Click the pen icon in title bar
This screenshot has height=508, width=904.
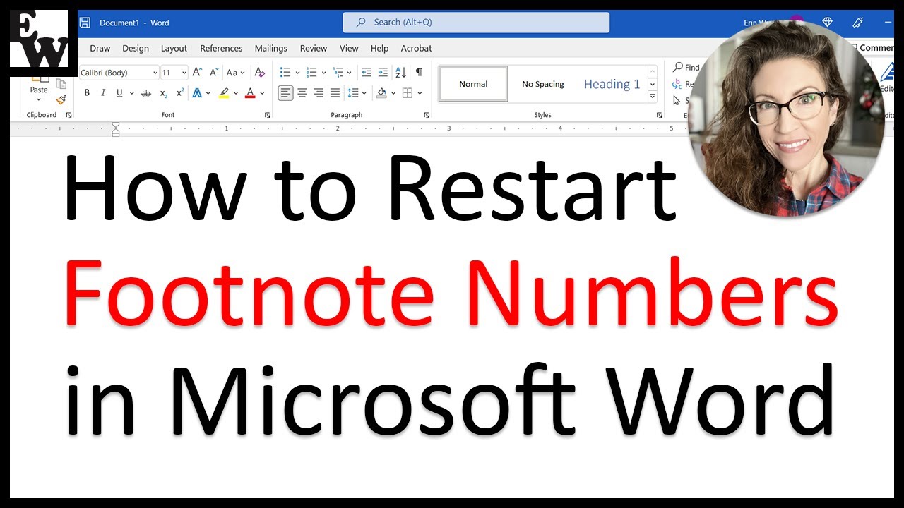858,23
